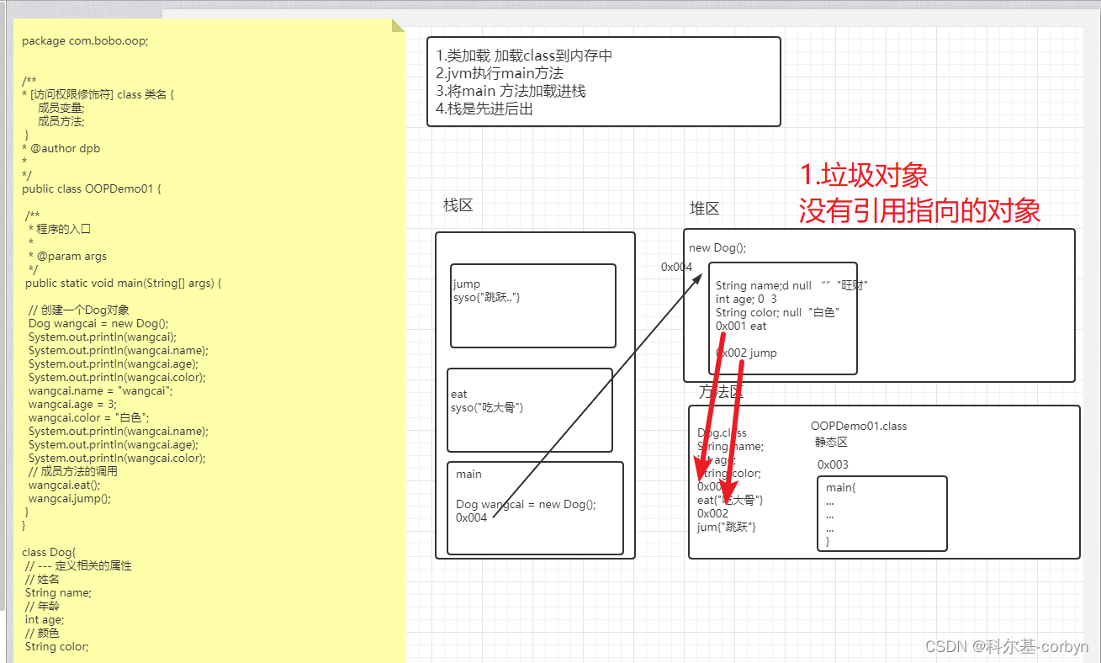Click 'eat{"吃大骨"}' in the method area
The width and height of the screenshot is (1101, 663).
pos(730,500)
